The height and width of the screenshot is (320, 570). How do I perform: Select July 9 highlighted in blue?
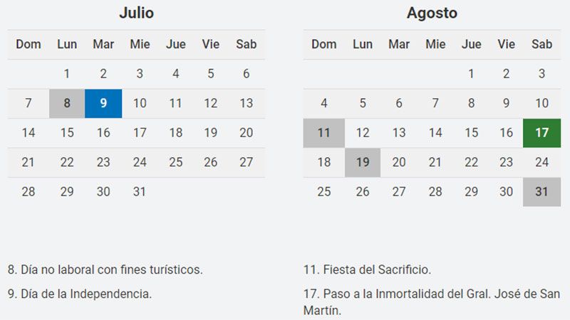coord(103,103)
